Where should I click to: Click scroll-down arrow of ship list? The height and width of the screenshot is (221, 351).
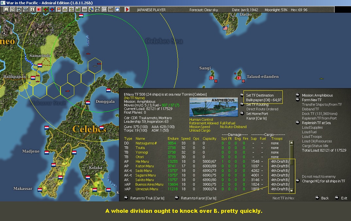click(291, 191)
